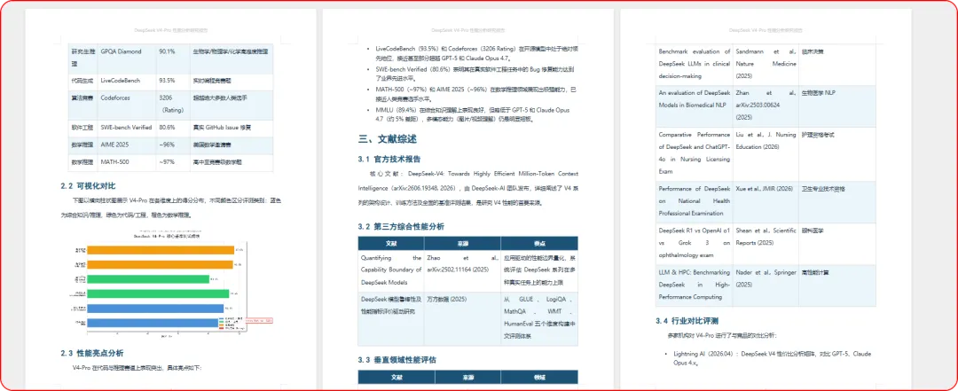Click the '万方数据 (2025)' source cell

click(x=462, y=320)
